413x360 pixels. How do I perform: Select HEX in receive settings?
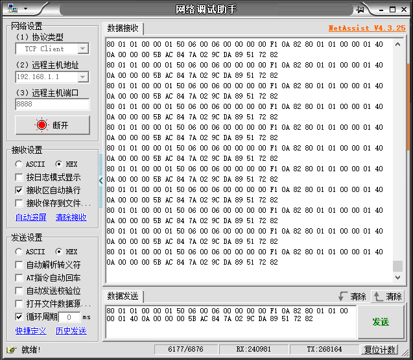pos(66,164)
